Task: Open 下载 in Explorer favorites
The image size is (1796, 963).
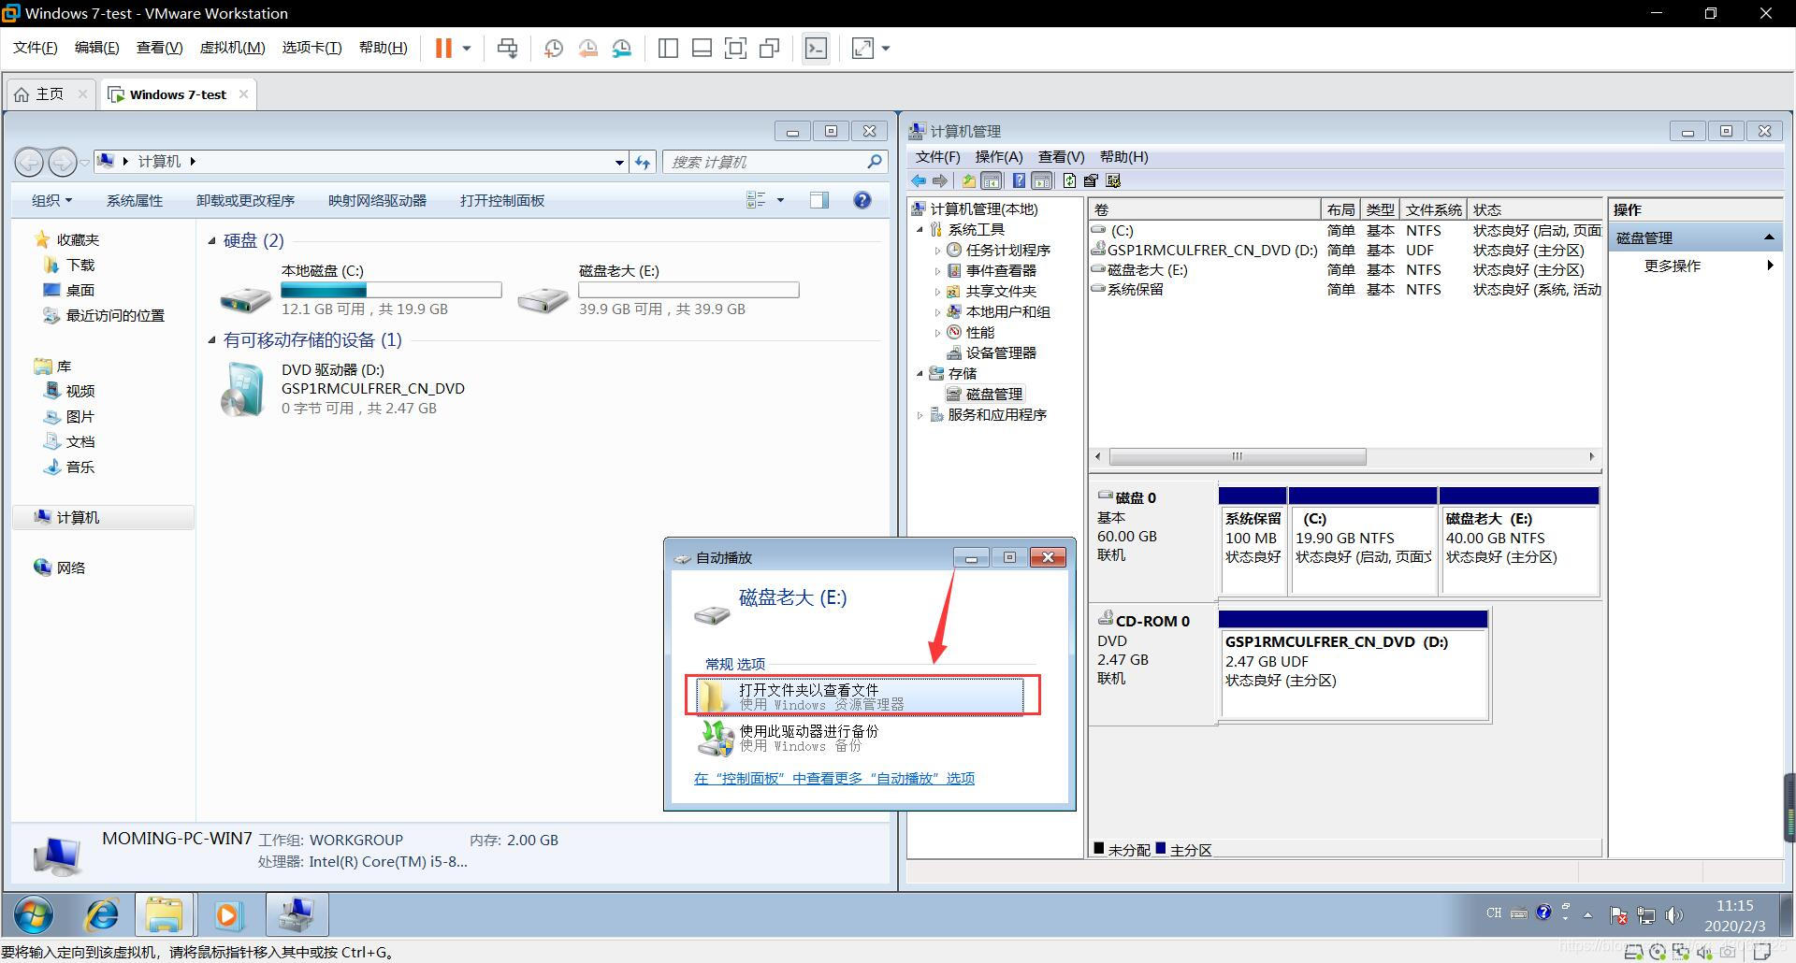Action: [80, 265]
